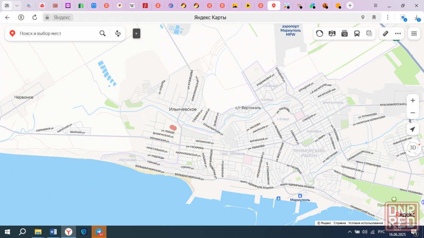
Task: Click the lock site security icon
Action: 47,17
